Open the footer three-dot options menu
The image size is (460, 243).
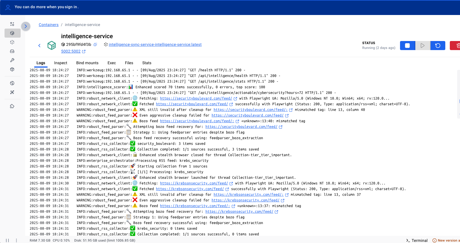[16, 240]
